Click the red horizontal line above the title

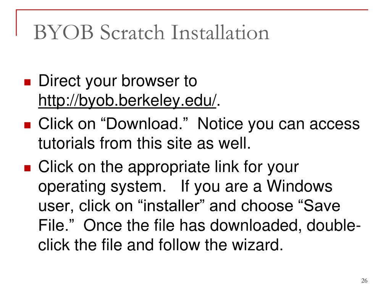pos(192,10)
